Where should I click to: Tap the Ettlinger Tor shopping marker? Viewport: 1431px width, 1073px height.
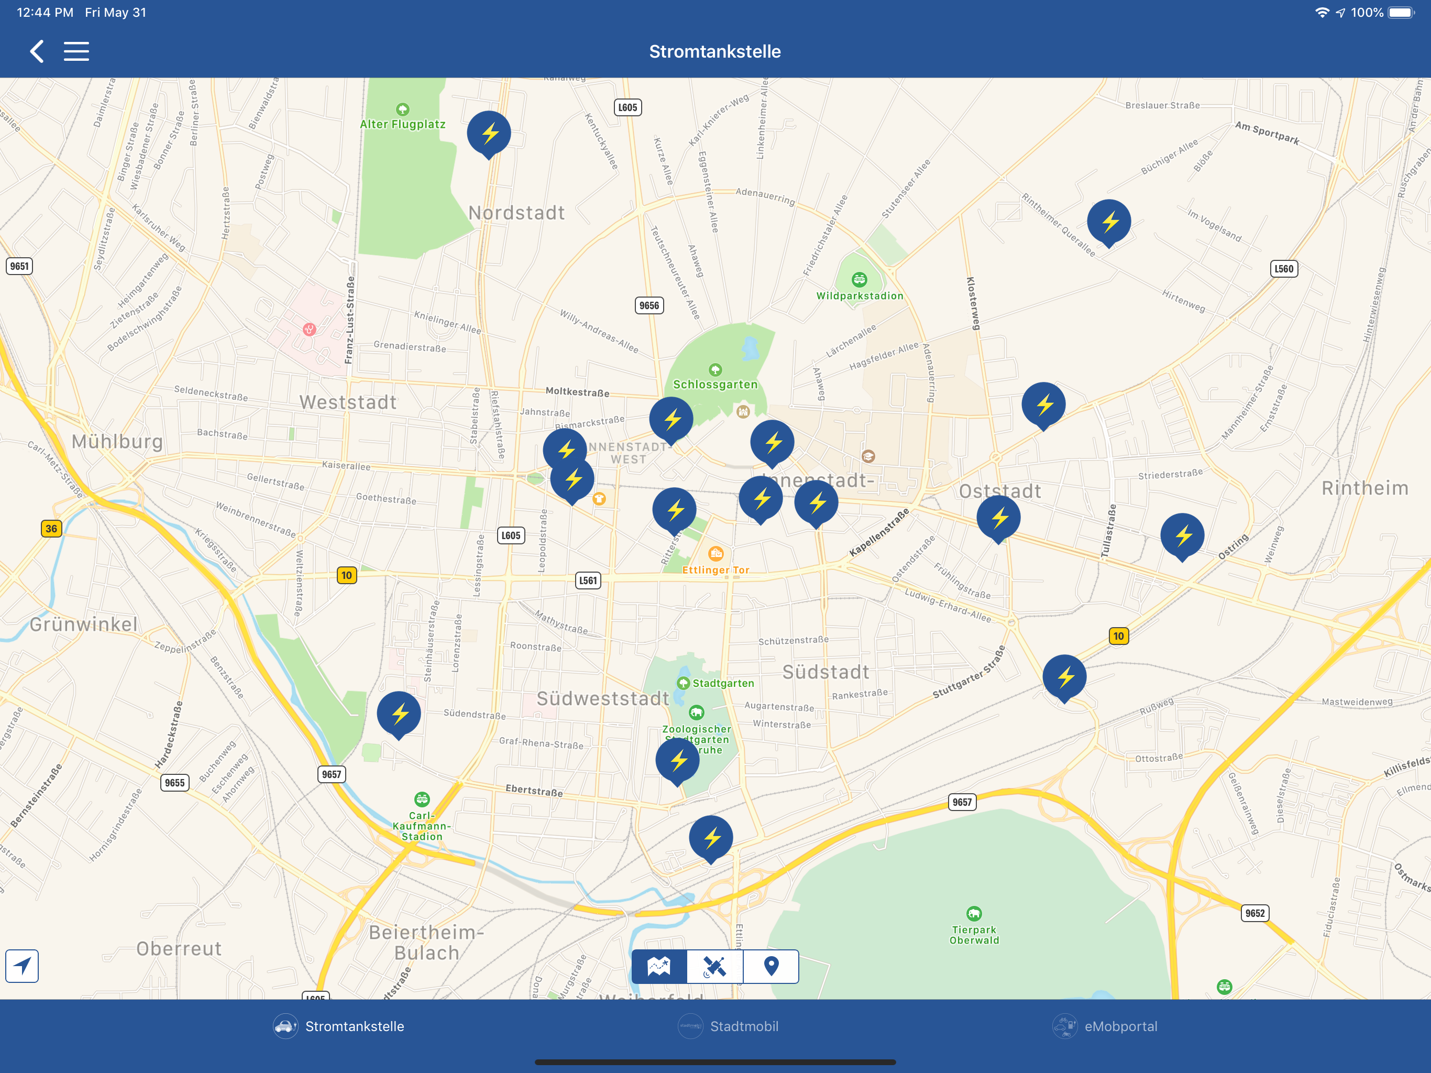click(715, 554)
